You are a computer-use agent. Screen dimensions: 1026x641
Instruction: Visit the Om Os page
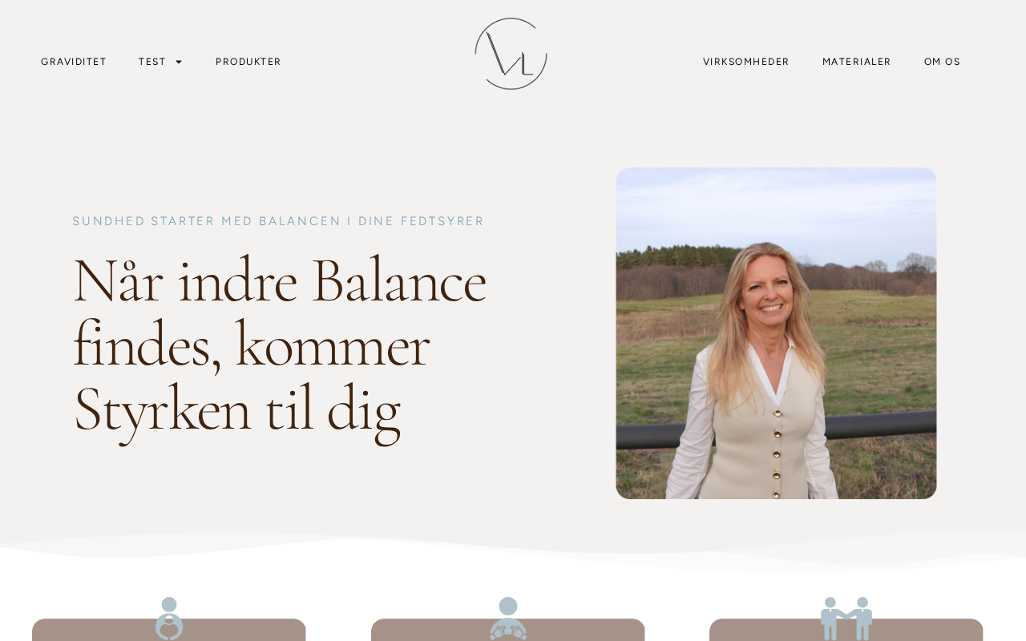943,62
